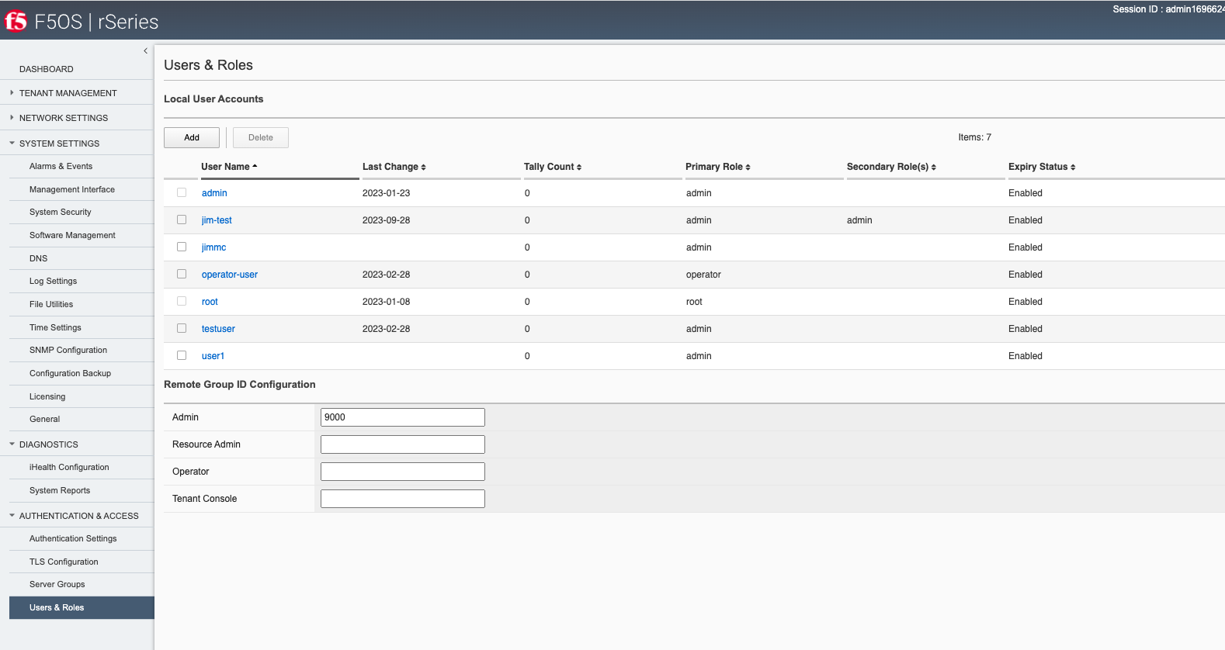Go to File Utilities

pyautogui.click(x=51, y=304)
